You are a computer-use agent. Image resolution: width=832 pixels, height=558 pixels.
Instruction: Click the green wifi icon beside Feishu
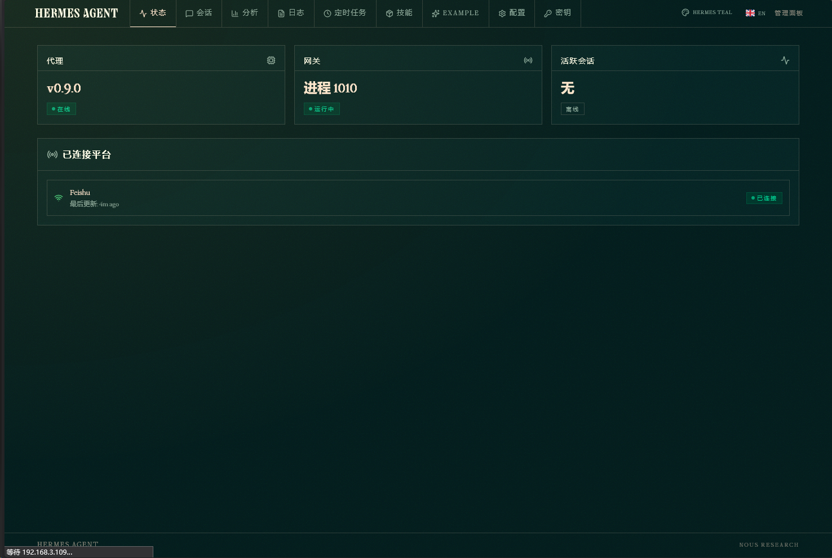click(x=59, y=198)
